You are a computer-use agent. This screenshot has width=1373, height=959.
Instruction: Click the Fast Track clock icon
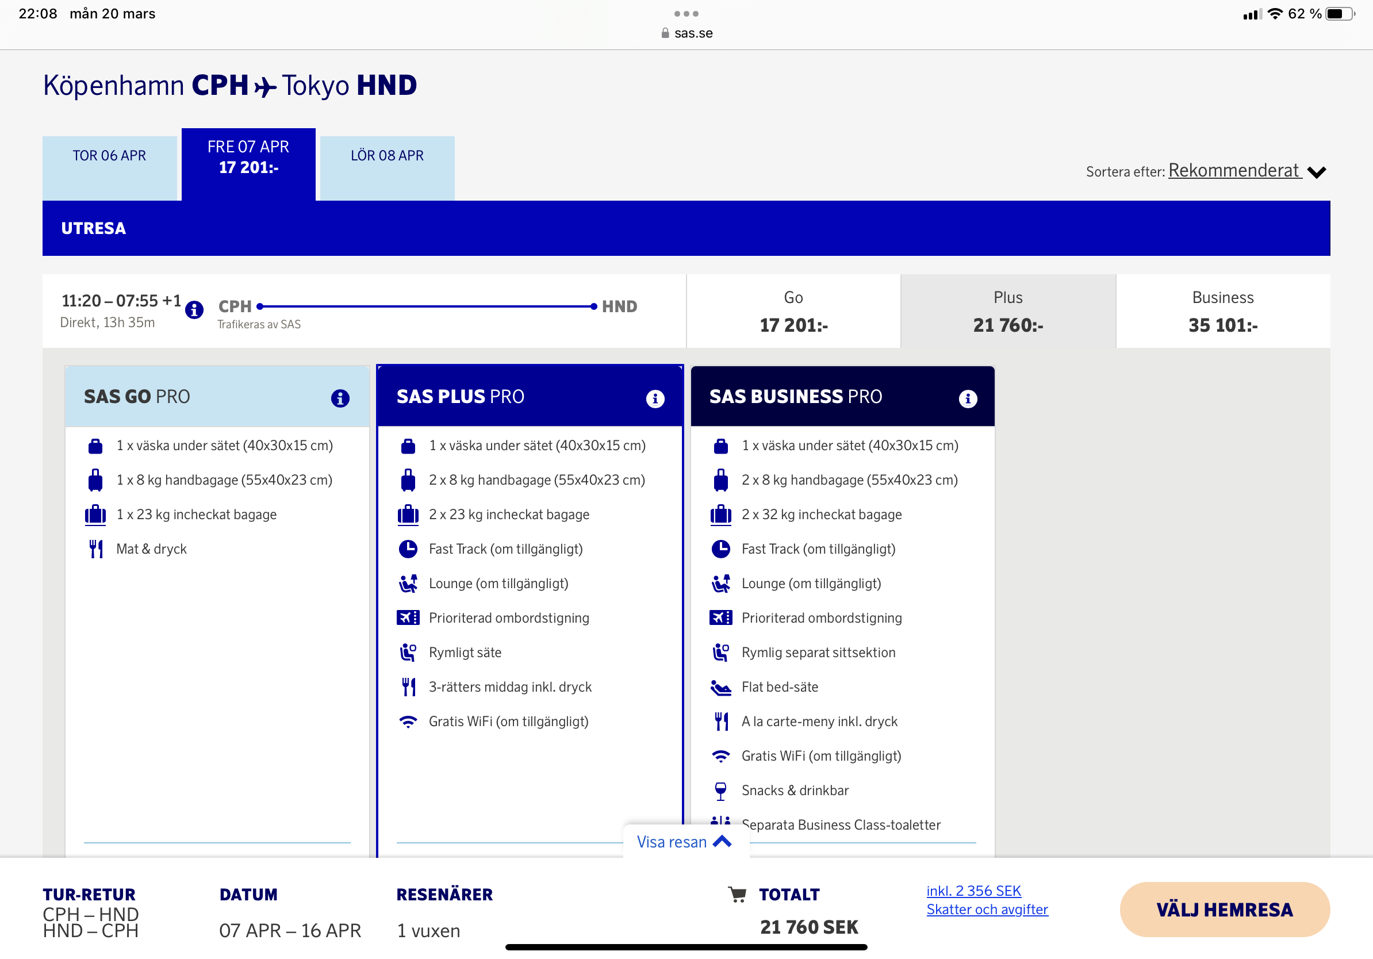point(409,548)
